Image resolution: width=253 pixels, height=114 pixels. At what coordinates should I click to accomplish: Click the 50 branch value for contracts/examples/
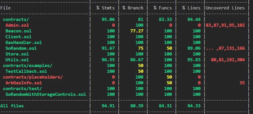click(x=141, y=66)
